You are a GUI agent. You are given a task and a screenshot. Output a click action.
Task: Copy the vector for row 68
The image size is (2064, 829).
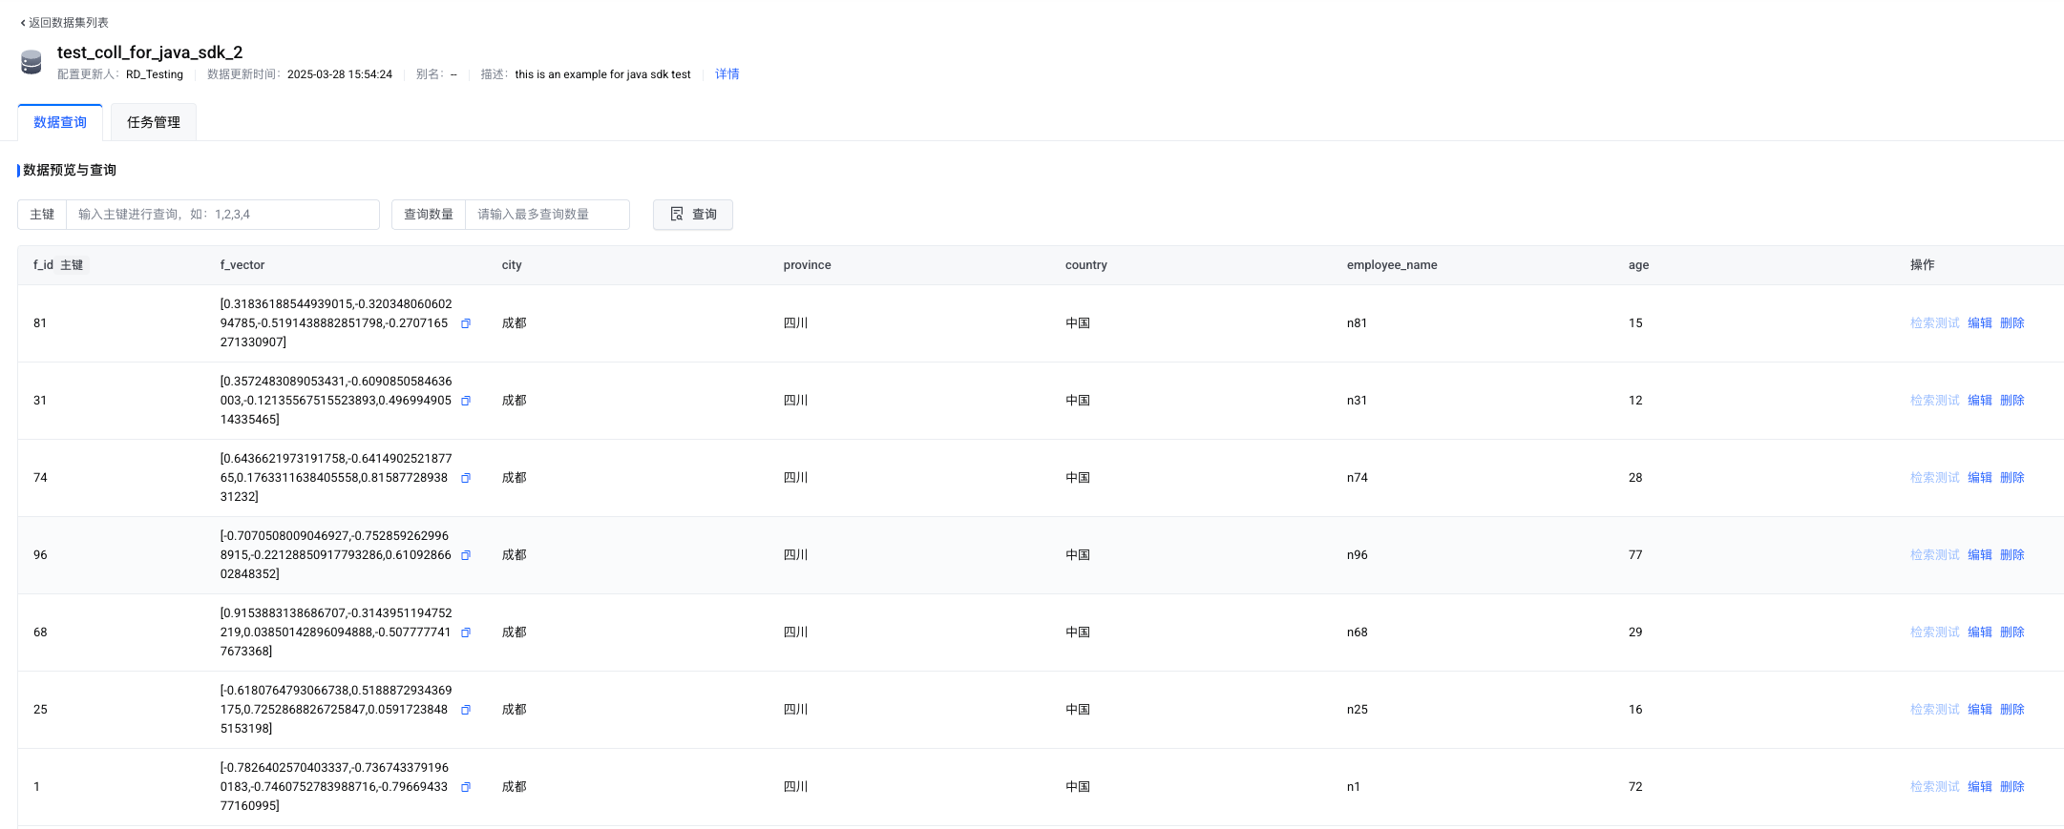pyautogui.click(x=466, y=632)
